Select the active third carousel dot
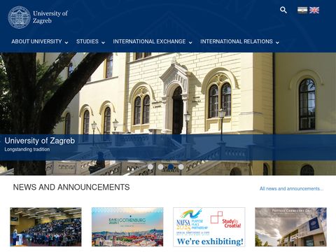This screenshot has width=336, height=252. 171,167
